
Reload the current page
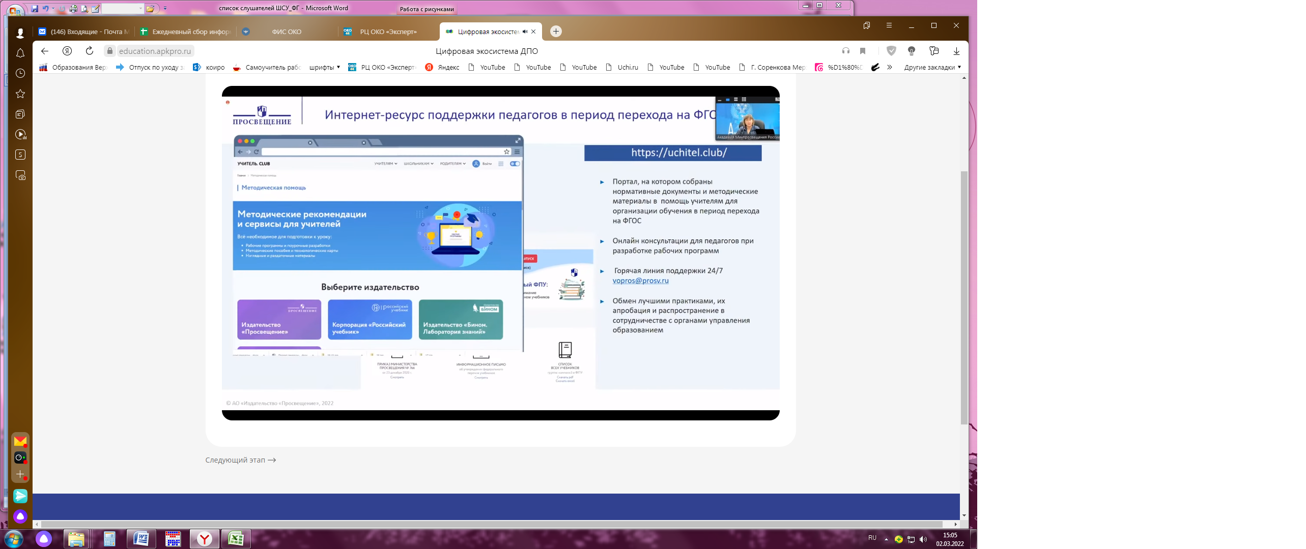click(90, 51)
